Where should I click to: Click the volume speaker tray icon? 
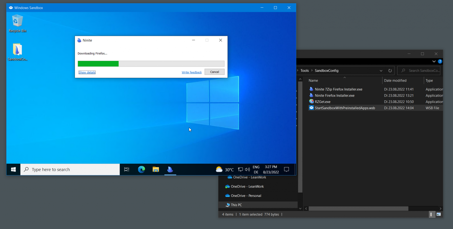[x=247, y=170]
